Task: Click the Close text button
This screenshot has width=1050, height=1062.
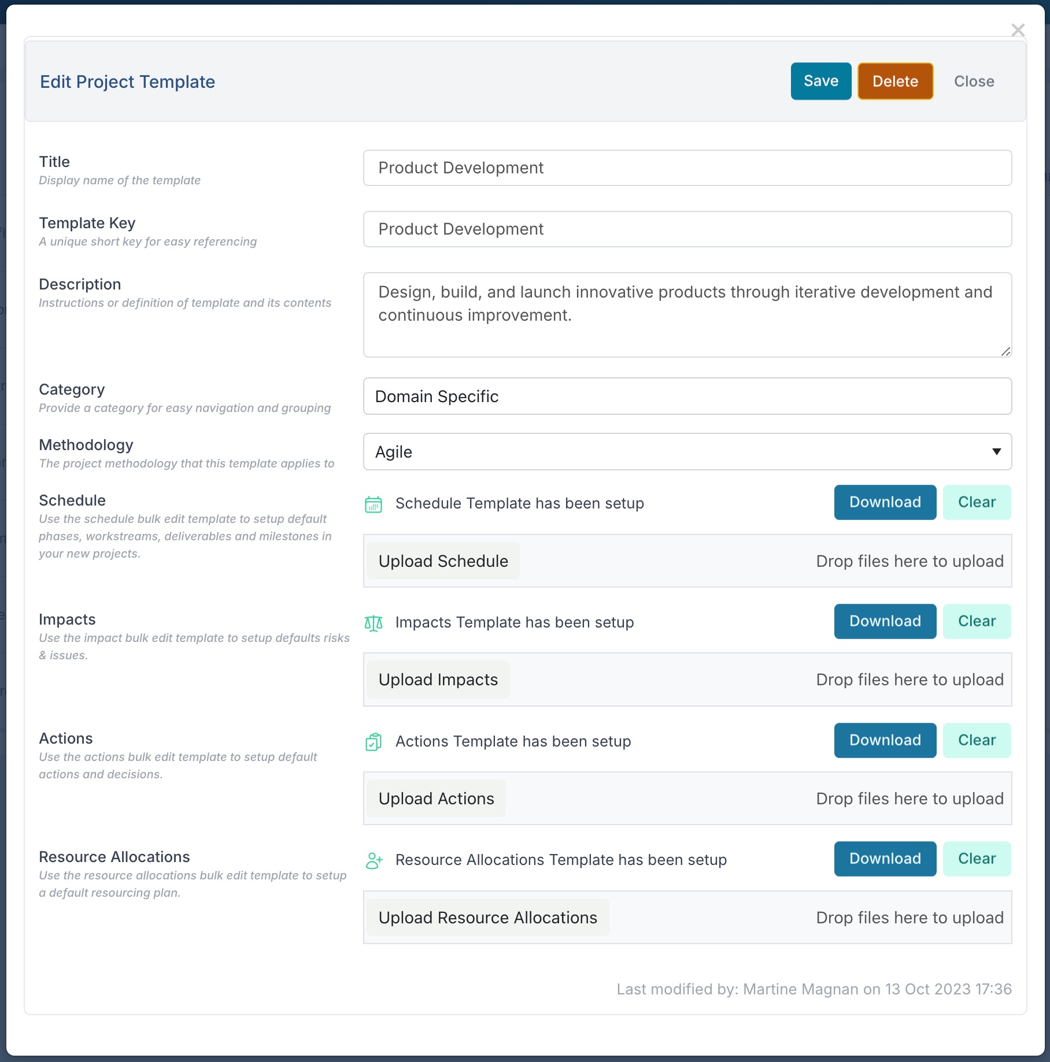Action: [974, 81]
